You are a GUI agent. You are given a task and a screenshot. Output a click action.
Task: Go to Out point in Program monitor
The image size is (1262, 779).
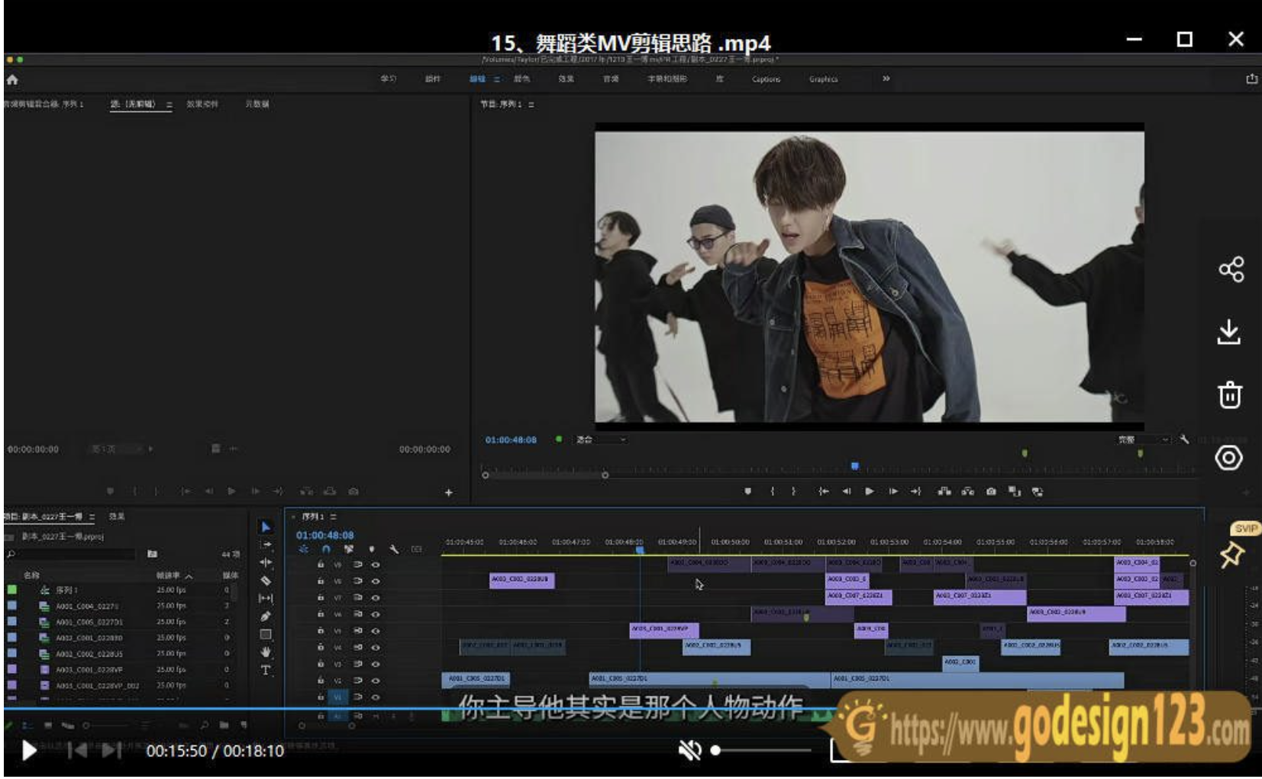pyautogui.click(x=916, y=492)
